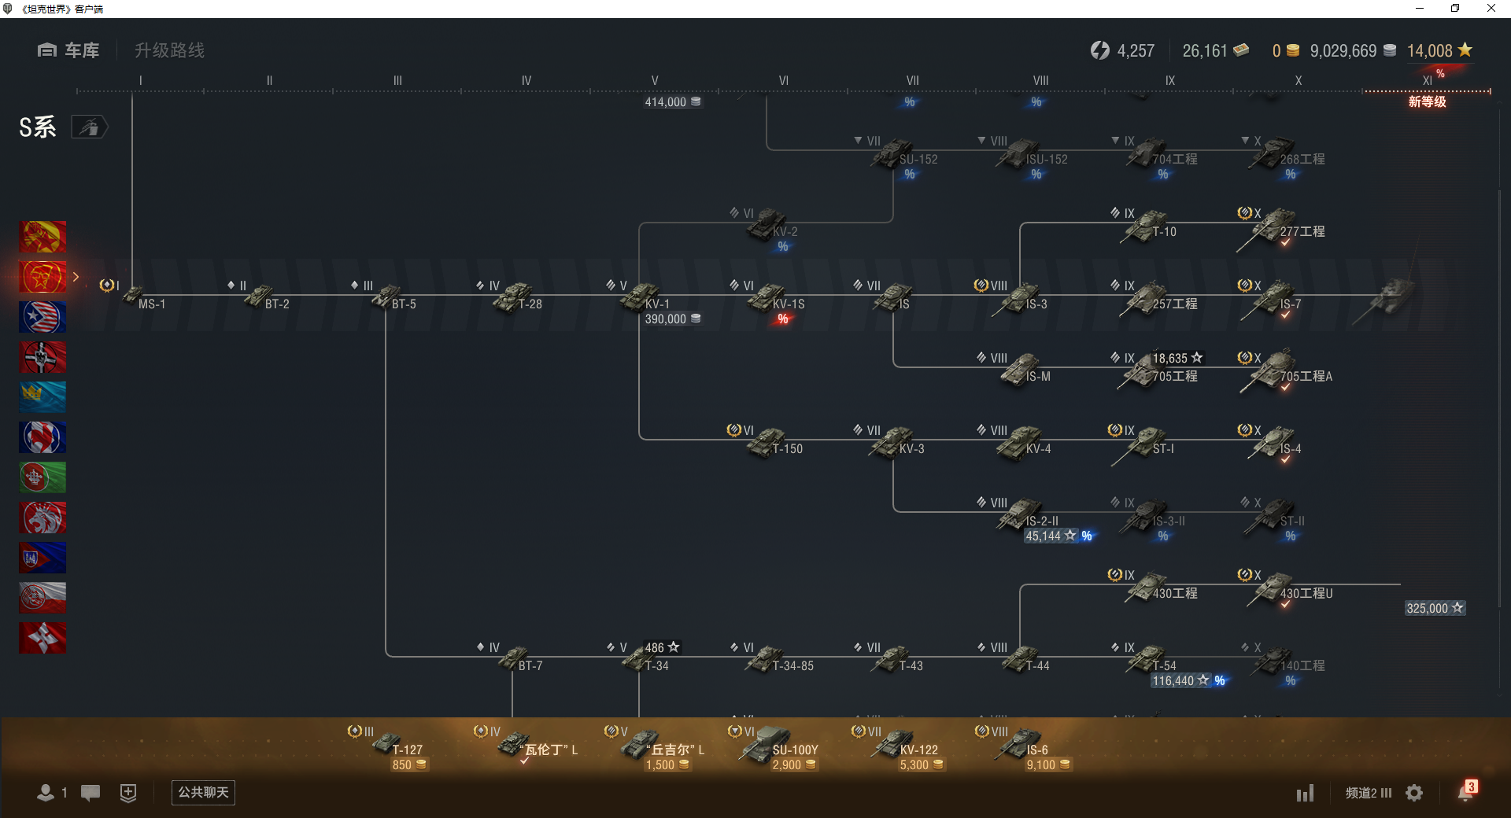Open the speech bubble chat icon
Image resolution: width=1511 pixels, height=818 pixels.
91,793
